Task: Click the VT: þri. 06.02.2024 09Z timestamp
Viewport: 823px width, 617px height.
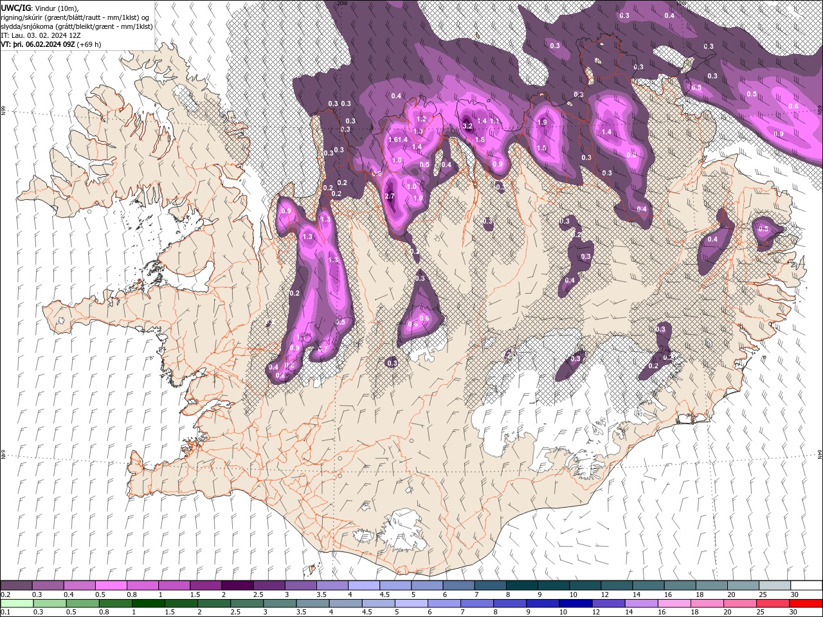Action: pos(37,44)
